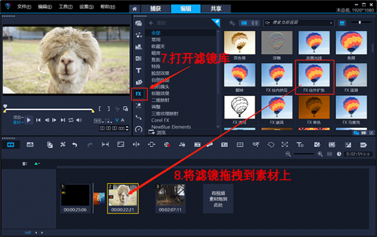Image resolution: width=377 pixels, height=237 pixels.
Task: Open the 浏览 browse dropdown
Action: tap(157, 132)
